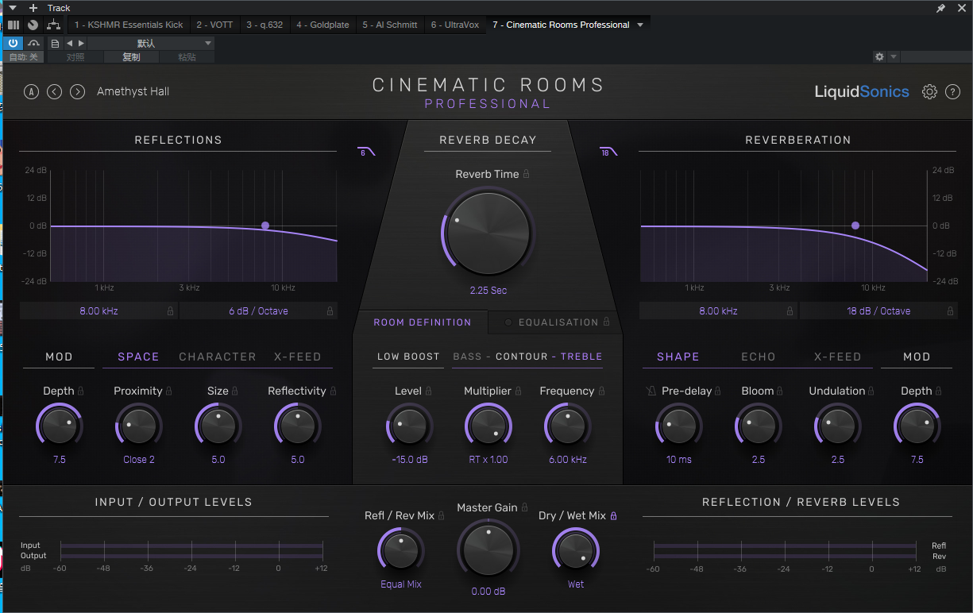
Task: Open the A/B compare button
Action: [x=31, y=91]
